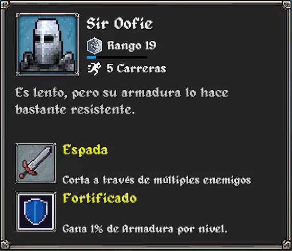This screenshot has height=251, width=292.
Task: Click the bottom-right ornamental frame corner
Action: [x=286, y=245]
